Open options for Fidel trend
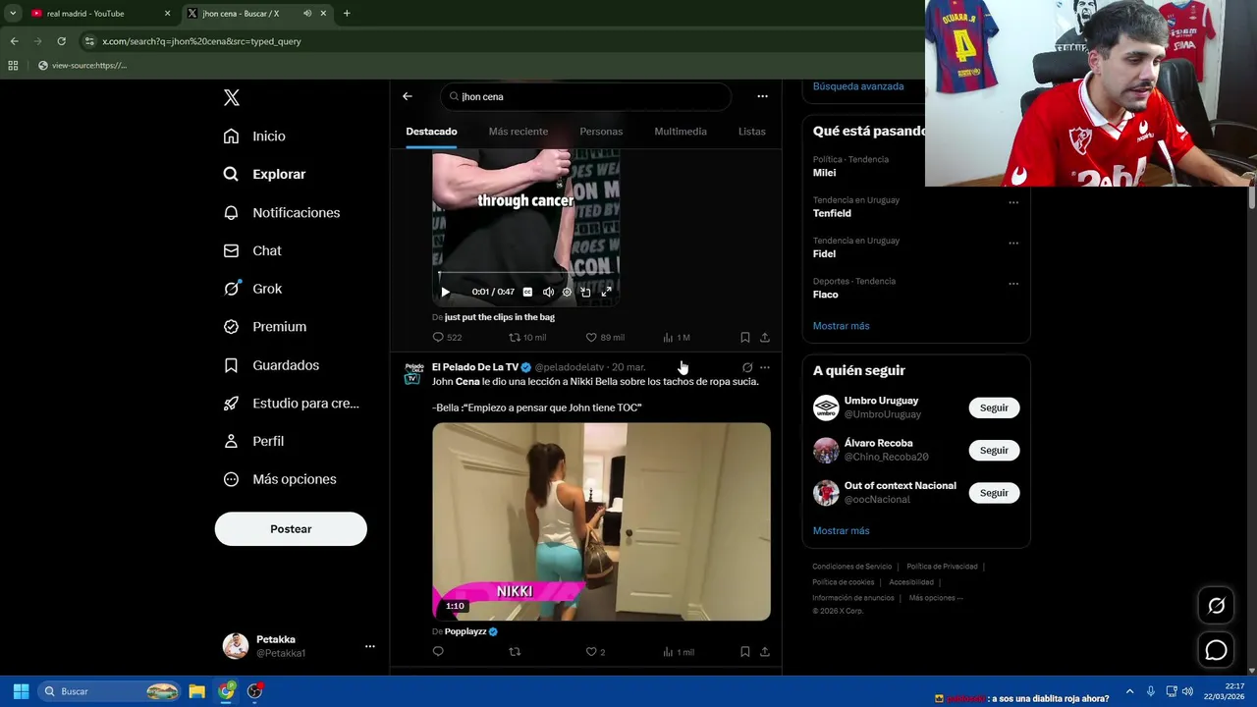 tap(1013, 244)
